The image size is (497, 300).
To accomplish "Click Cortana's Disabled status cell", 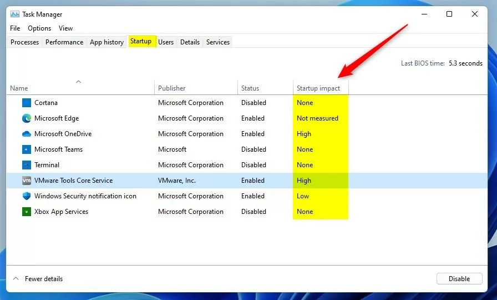I will (253, 103).
